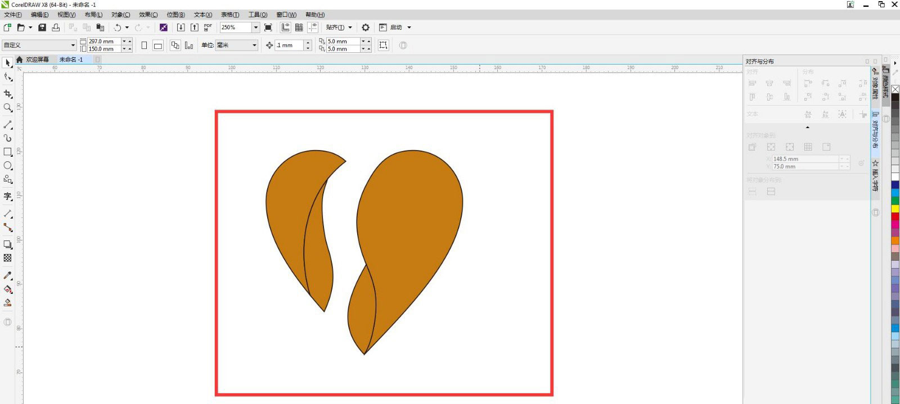The image size is (900, 404).
Task: Pick the Ellipse tool
Action: [8, 166]
